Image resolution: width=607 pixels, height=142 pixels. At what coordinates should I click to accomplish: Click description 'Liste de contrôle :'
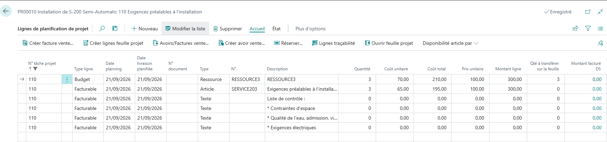pos(301,99)
